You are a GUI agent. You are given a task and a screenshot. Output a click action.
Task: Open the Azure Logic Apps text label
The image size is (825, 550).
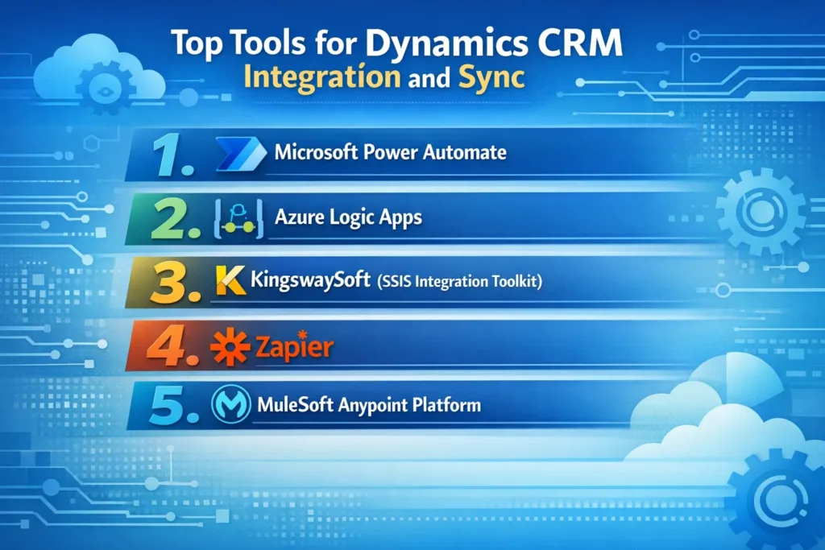pyautogui.click(x=347, y=218)
